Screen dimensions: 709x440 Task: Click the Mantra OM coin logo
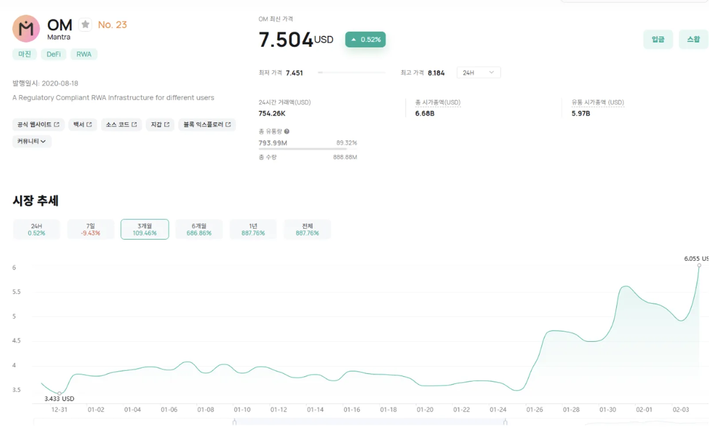(x=26, y=28)
